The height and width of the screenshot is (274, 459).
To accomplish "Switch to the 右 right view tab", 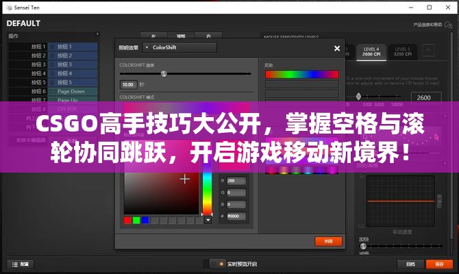I will pos(208,36).
